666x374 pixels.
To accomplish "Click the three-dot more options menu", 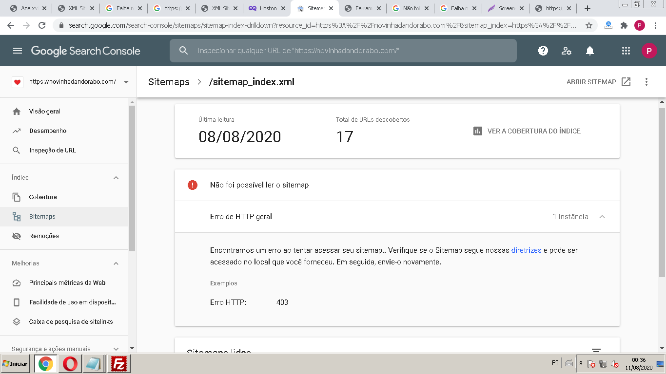I will pos(646,82).
